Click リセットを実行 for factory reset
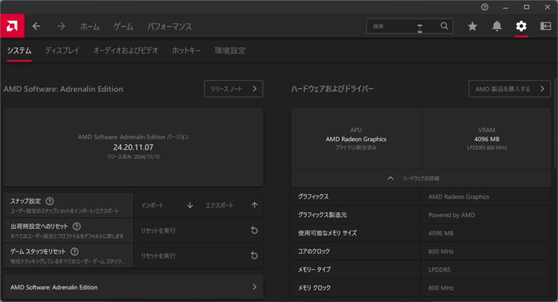Viewport: 558px width, 302px height. [158, 230]
